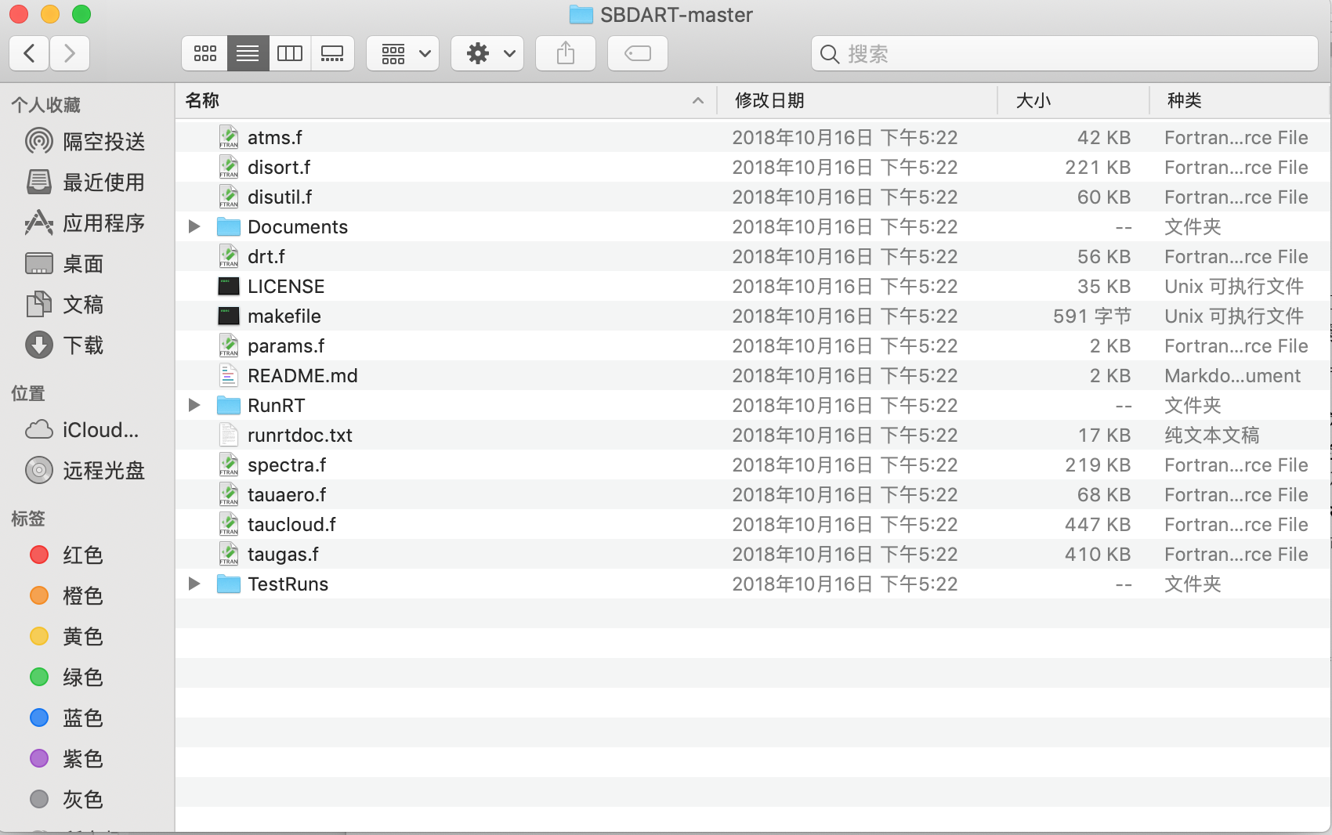Switch to icon grid view
The image size is (1332, 835).
(205, 53)
